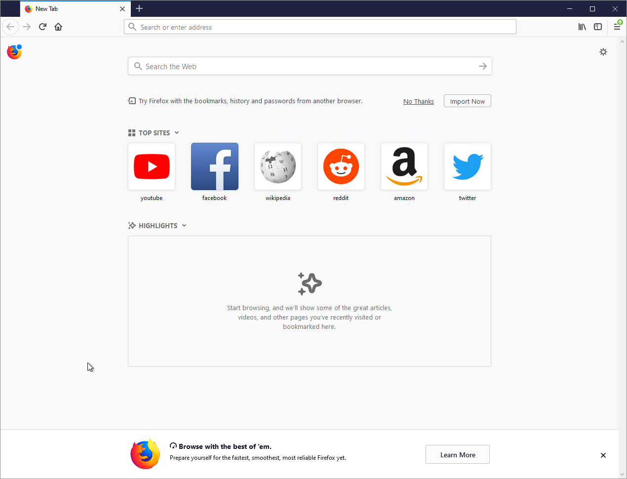Open a new browser tab
The height and width of the screenshot is (479, 627).
tap(139, 8)
